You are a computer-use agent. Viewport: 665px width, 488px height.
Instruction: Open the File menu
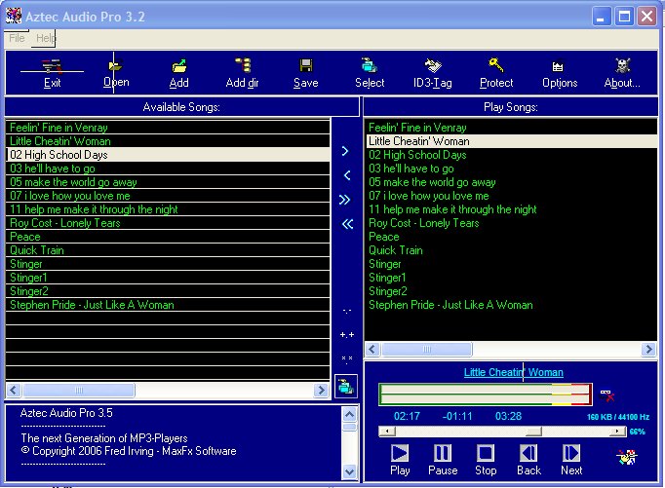click(x=17, y=38)
